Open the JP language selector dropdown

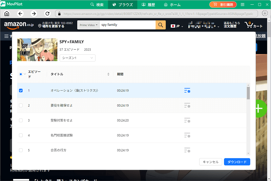(x=176, y=26)
